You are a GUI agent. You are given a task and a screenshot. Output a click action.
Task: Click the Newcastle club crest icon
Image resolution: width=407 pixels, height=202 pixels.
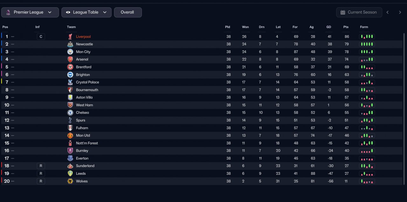pyautogui.click(x=70, y=44)
